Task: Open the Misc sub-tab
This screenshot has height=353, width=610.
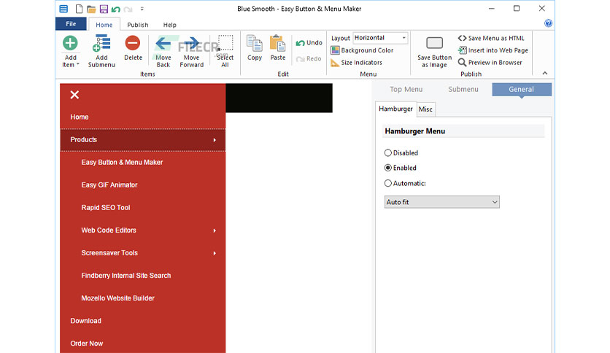Action: 425,109
